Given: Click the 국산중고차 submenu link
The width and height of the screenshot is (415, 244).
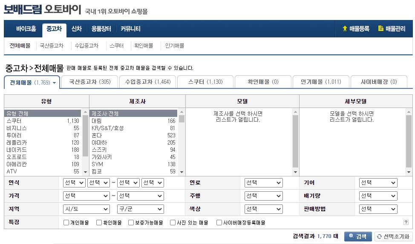Looking at the screenshot, I should coord(52,45).
